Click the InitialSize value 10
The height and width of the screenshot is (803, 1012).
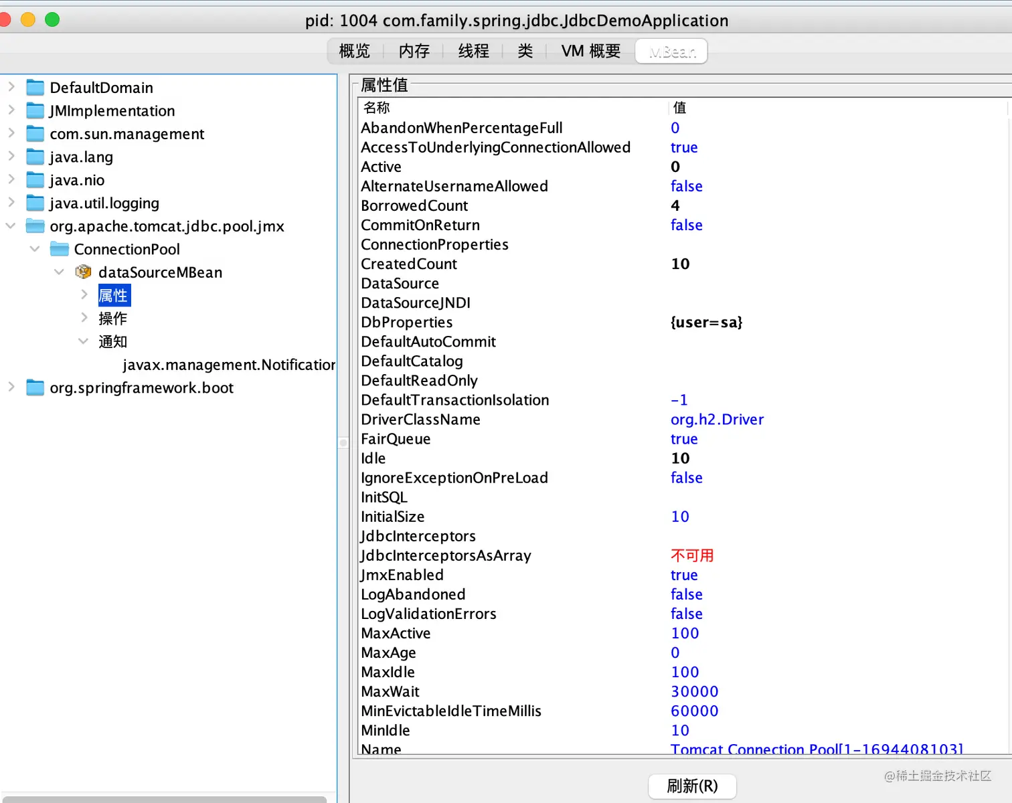[680, 516]
